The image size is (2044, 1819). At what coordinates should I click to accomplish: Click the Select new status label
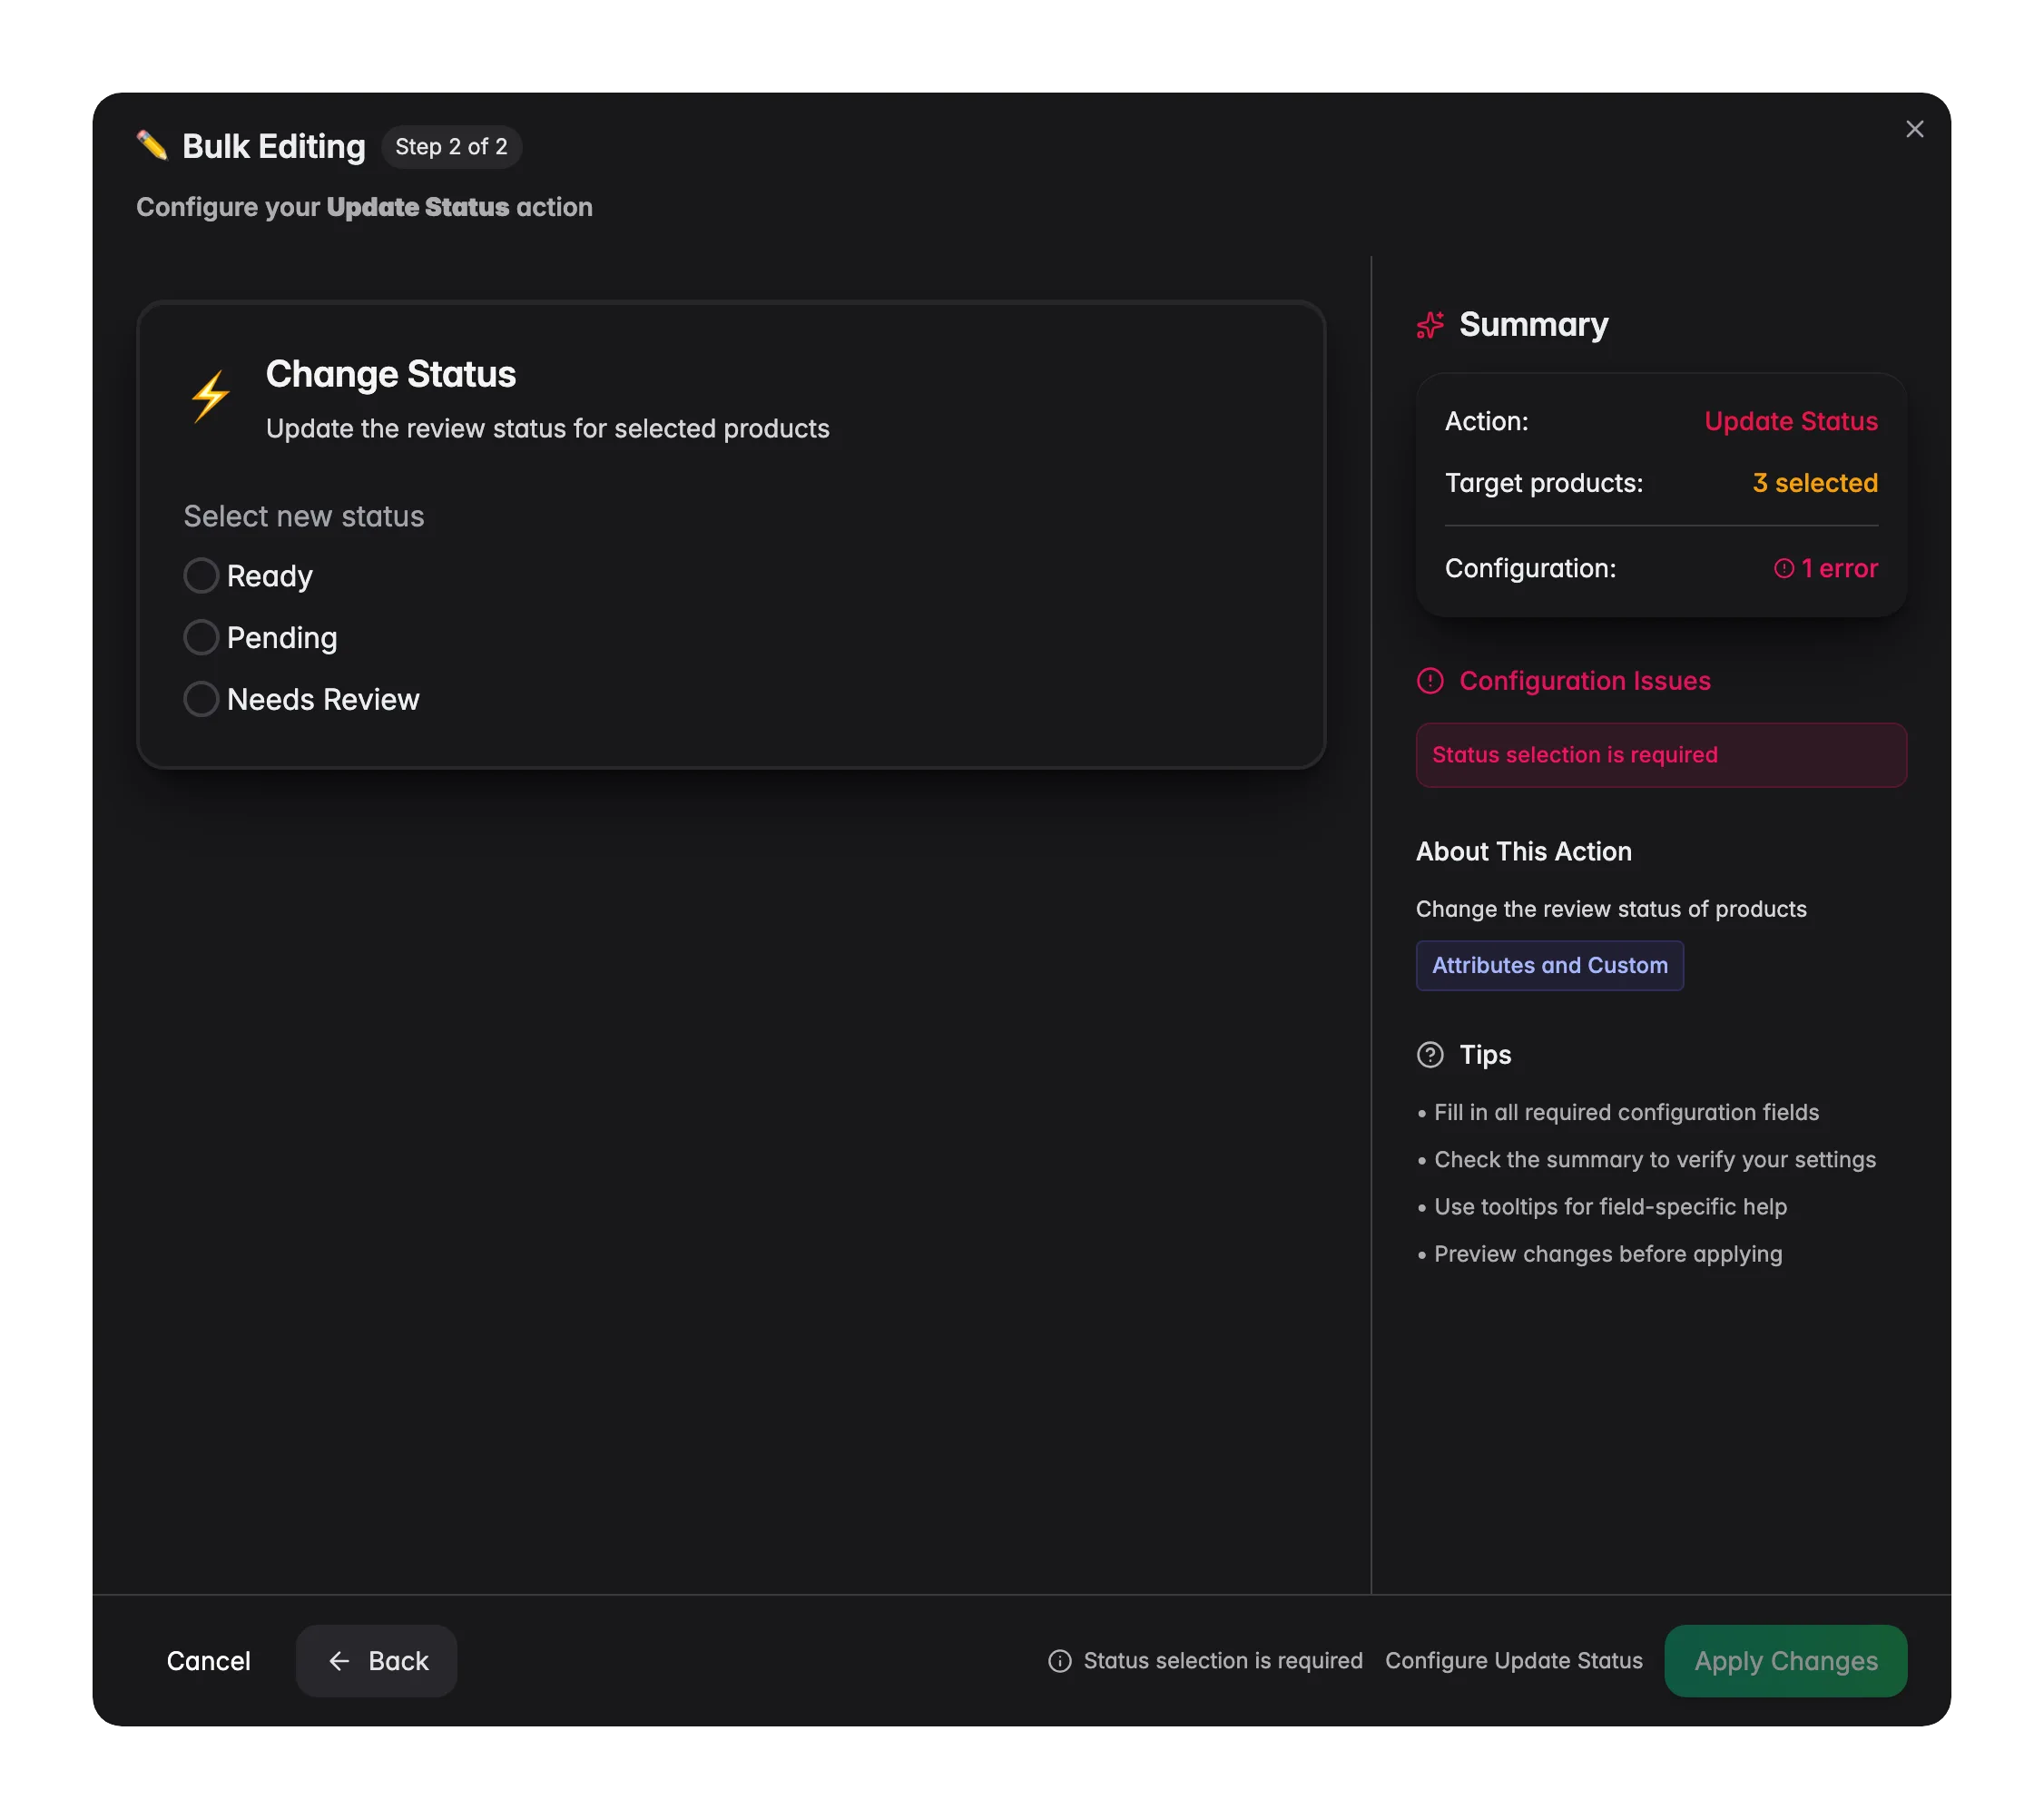(304, 517)
